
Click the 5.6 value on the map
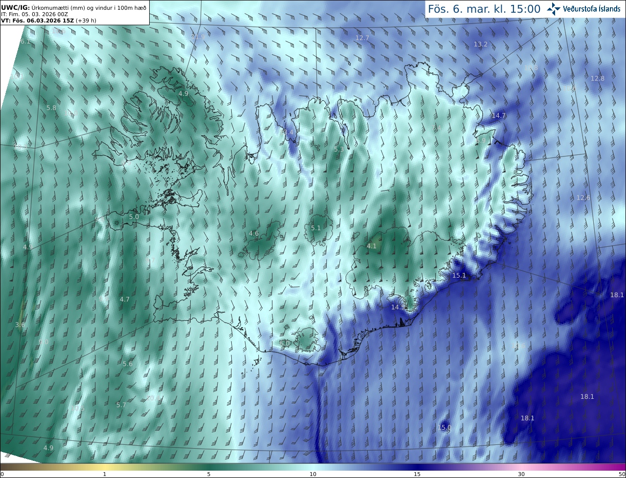point(128,364)
